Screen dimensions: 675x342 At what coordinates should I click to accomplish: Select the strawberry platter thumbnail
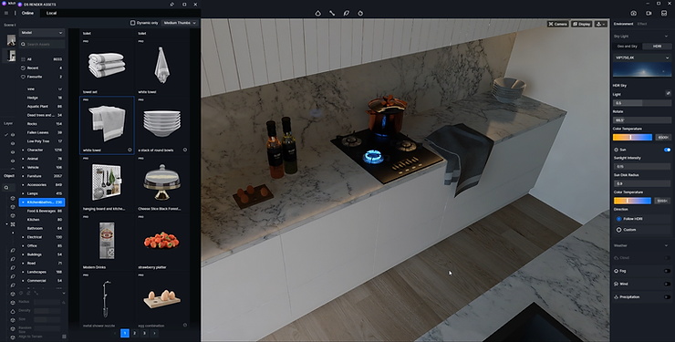[161, 241]
